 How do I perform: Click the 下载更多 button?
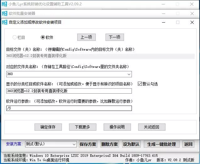click(83, 127)
